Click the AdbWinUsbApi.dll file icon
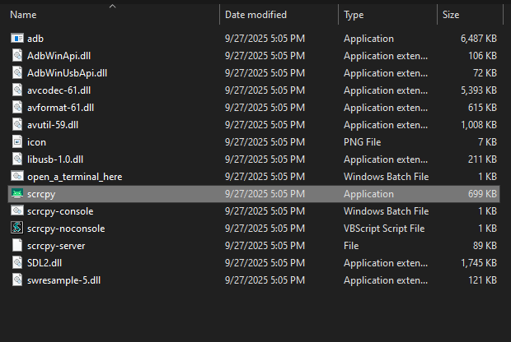Screen dimensions: 511x342 pos(17,73)
